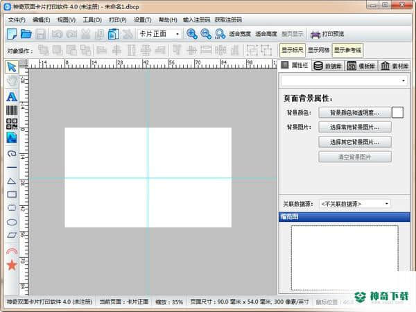The height and width of the screenshot is (312, 416).
Task: Click 选择常用背景图片 button
Action: point(355,128)
